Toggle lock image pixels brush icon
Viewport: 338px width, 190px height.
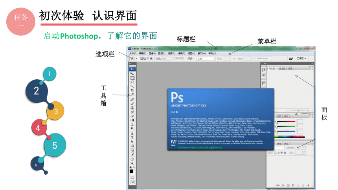click(279, 153)
